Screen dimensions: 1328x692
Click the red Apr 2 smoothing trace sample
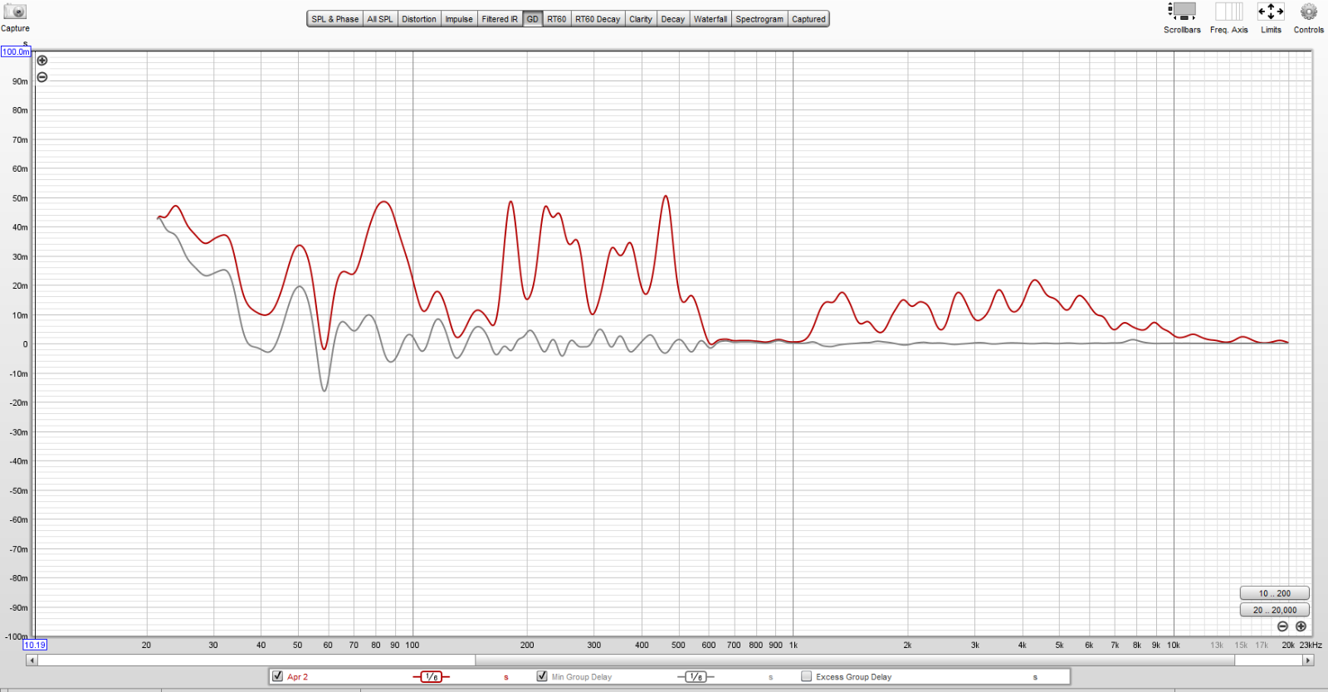coord(431,677)
